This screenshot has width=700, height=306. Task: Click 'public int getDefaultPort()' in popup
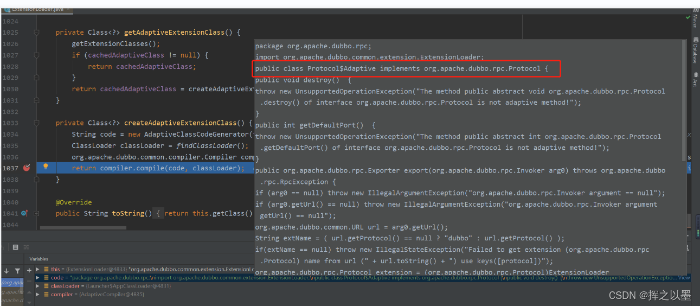(309, 125)
